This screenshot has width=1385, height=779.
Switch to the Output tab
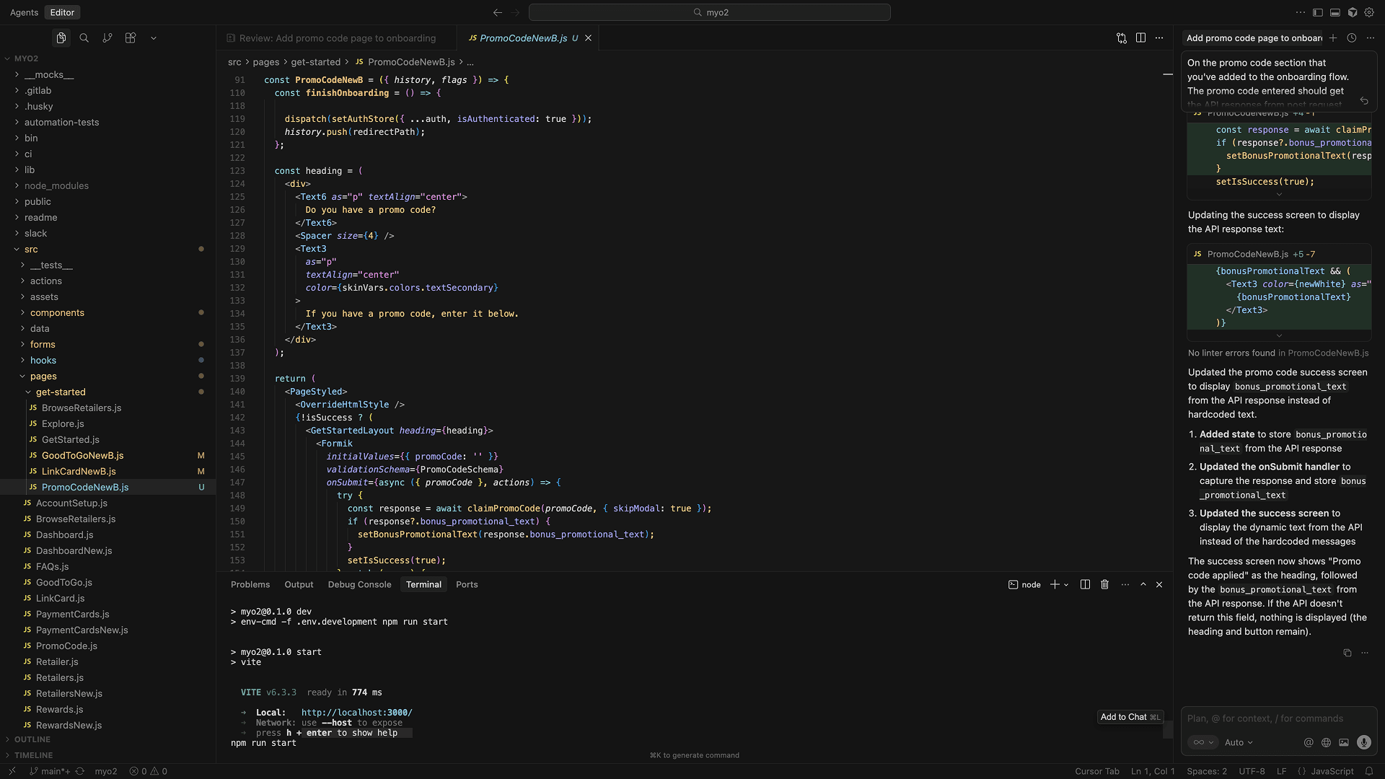(299, 584)
